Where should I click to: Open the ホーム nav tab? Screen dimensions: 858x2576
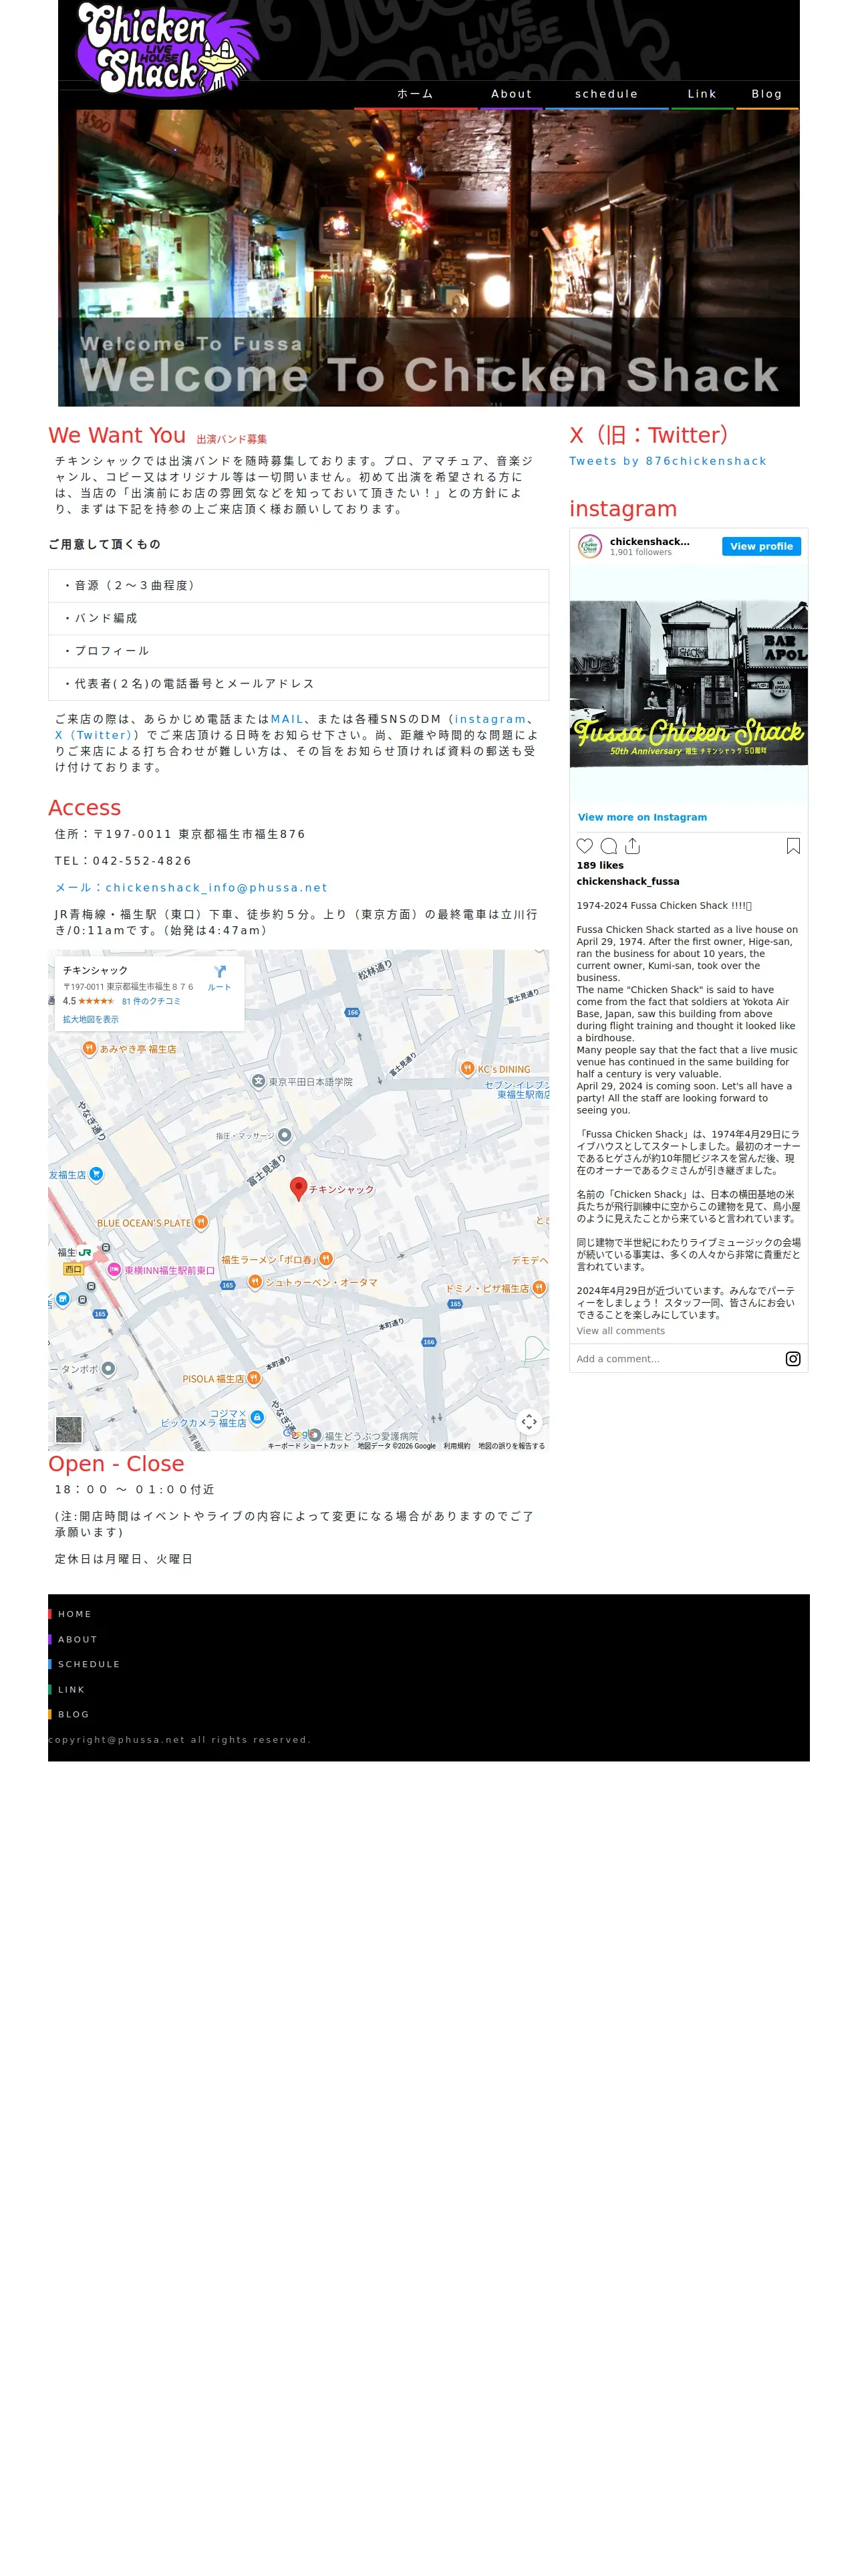416,94
